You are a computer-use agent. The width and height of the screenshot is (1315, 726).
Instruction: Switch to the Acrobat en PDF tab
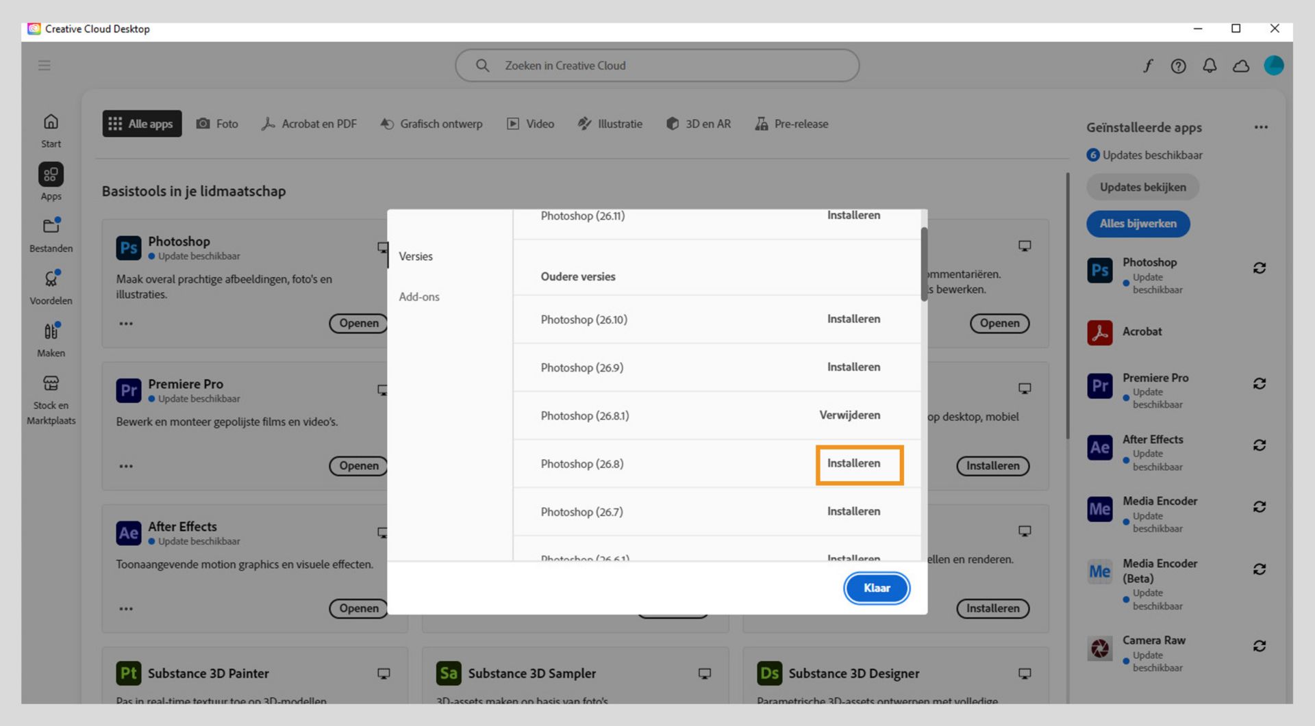pyautogui.click(x=309, y=124)
